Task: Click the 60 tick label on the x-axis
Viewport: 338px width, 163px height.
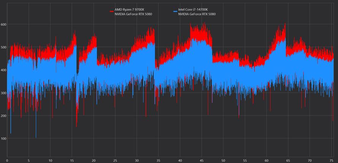Action: coord(267,160)
